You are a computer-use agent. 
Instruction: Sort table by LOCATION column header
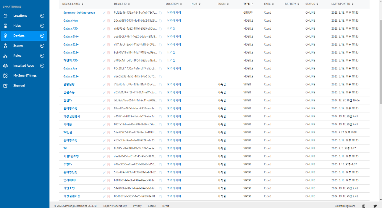(x=174, y=4)
